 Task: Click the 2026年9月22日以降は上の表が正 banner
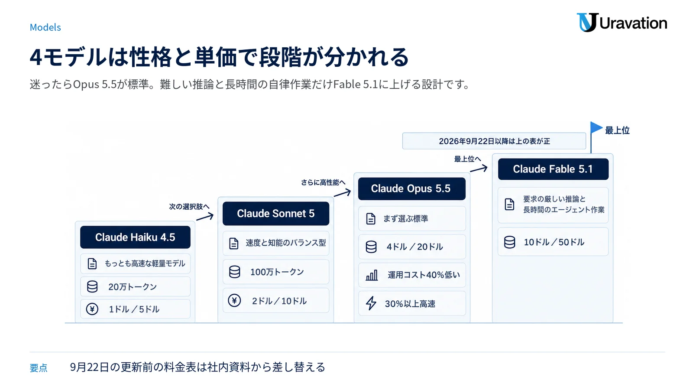click(x=494, y=141)
